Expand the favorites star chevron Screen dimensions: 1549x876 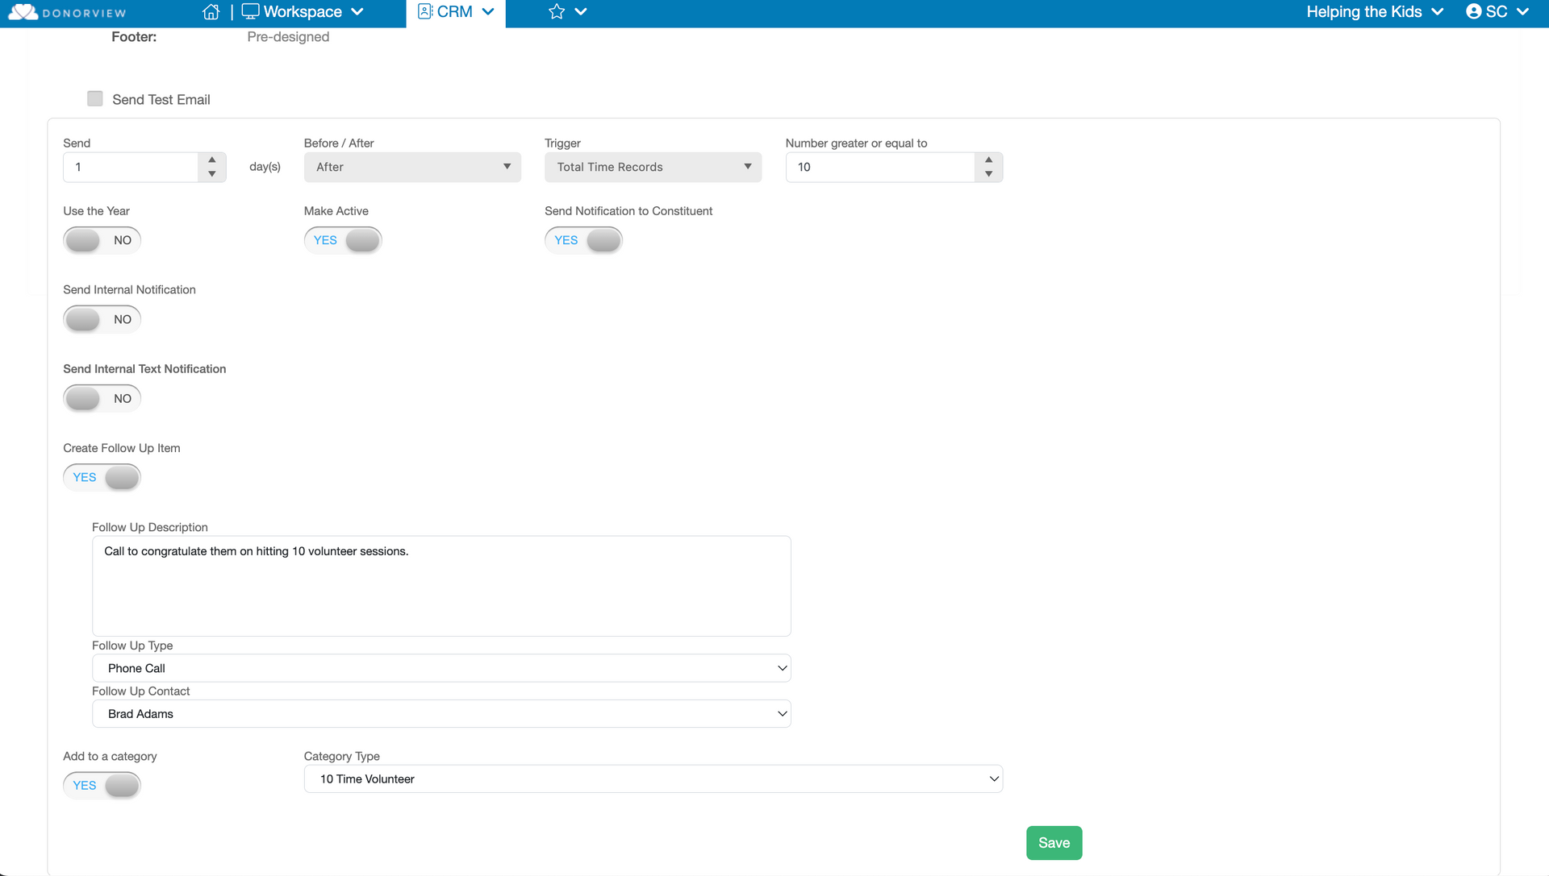click(x=581, y=12)
